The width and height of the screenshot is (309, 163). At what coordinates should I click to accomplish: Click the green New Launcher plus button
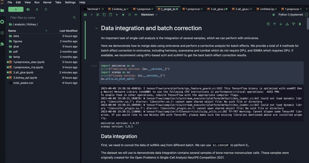(x=16, y=9)
